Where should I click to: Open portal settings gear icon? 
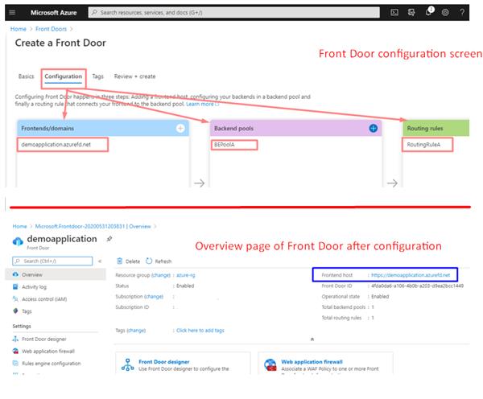tap(445, 13)
